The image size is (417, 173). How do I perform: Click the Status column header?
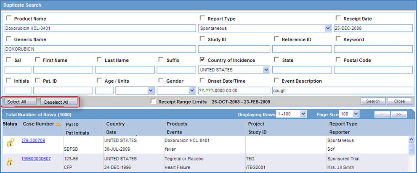tap(10, 124)
